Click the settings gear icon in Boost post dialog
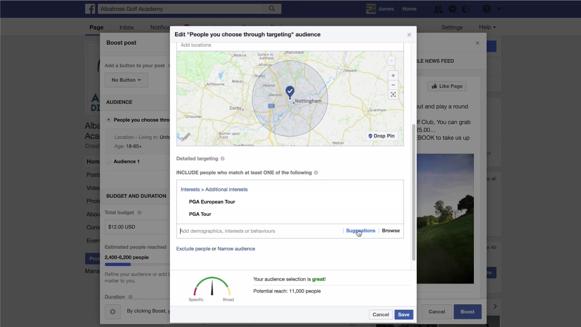Image resolution: width=581 pixels, height=327 pixels. [x=113, y=312]
